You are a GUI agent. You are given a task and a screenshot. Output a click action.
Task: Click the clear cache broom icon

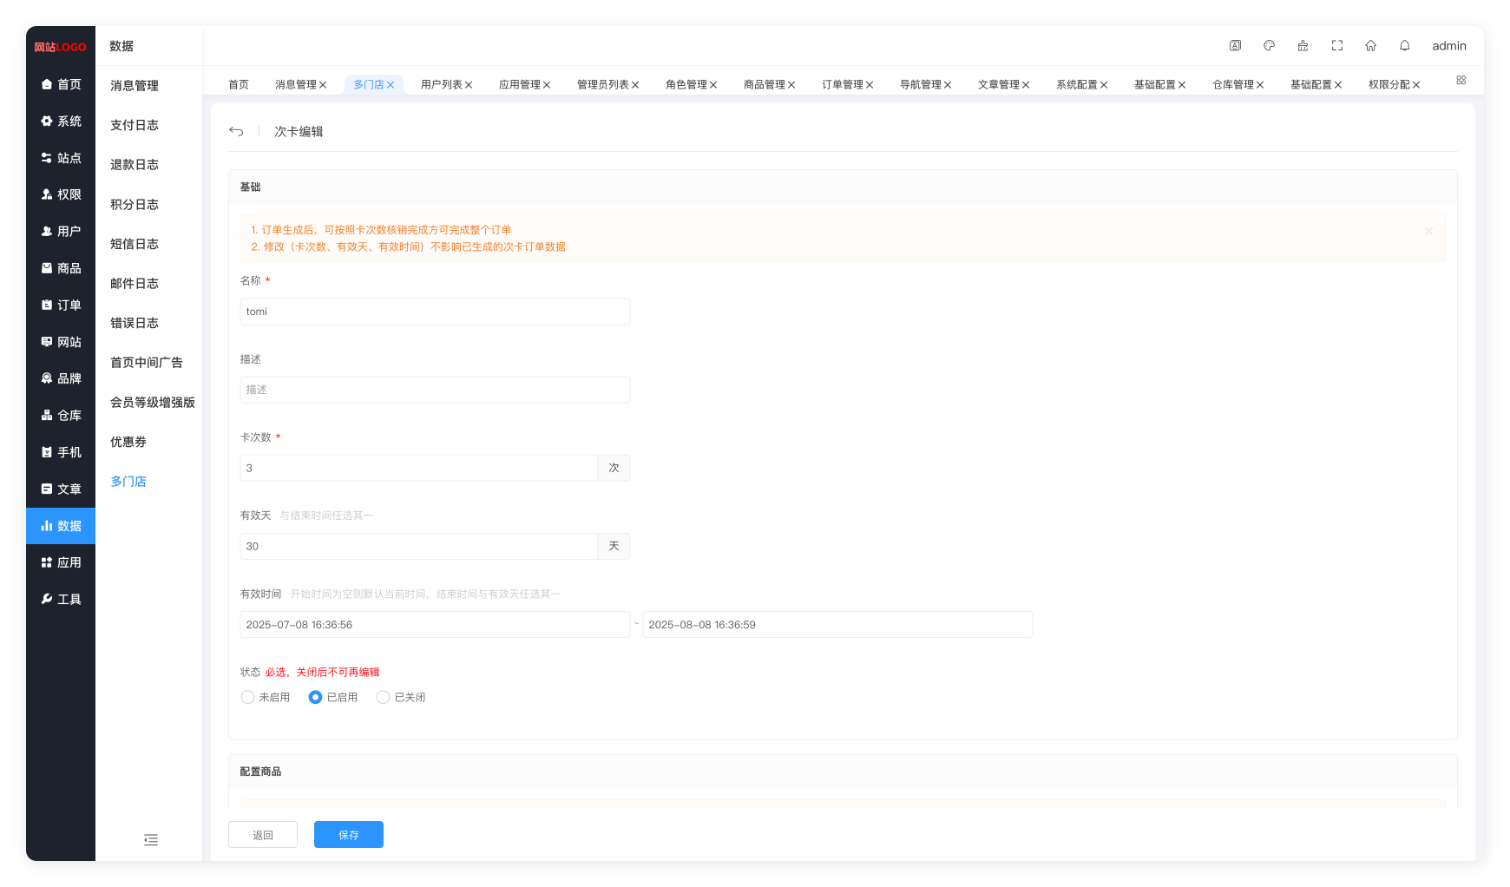(x=1303, y=46)
